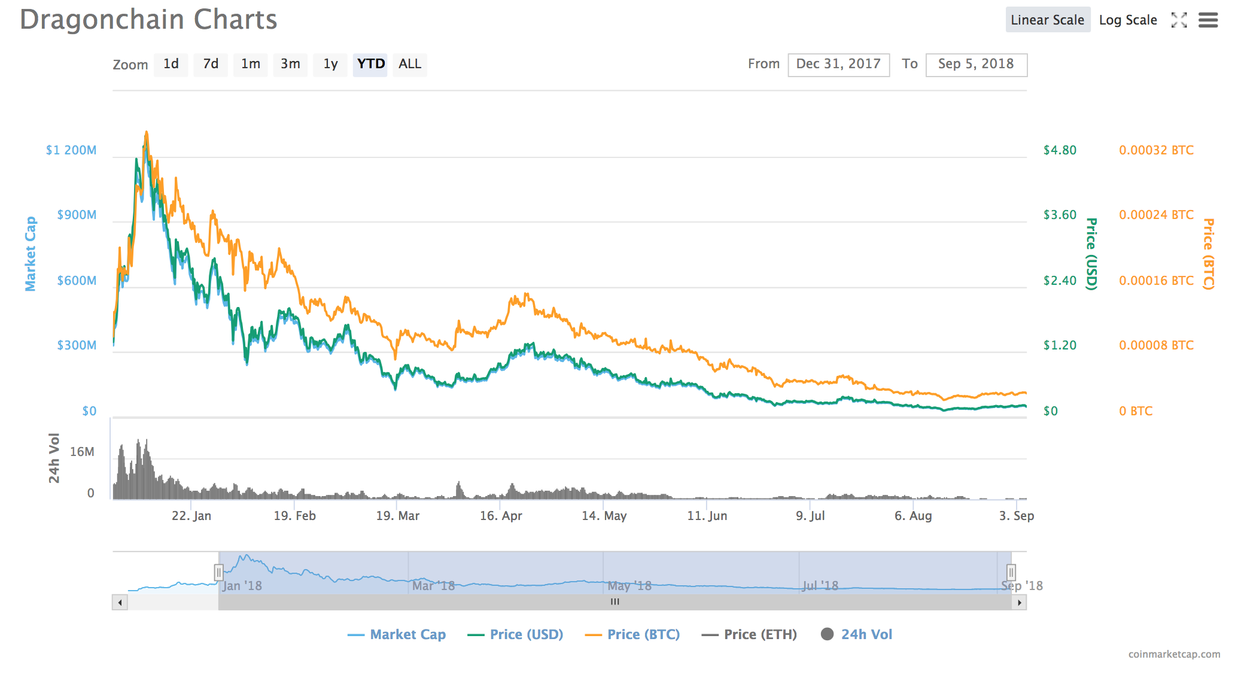Open the chart hamburger export menu
The image size is (1235, 681).
coord(1208,20)
